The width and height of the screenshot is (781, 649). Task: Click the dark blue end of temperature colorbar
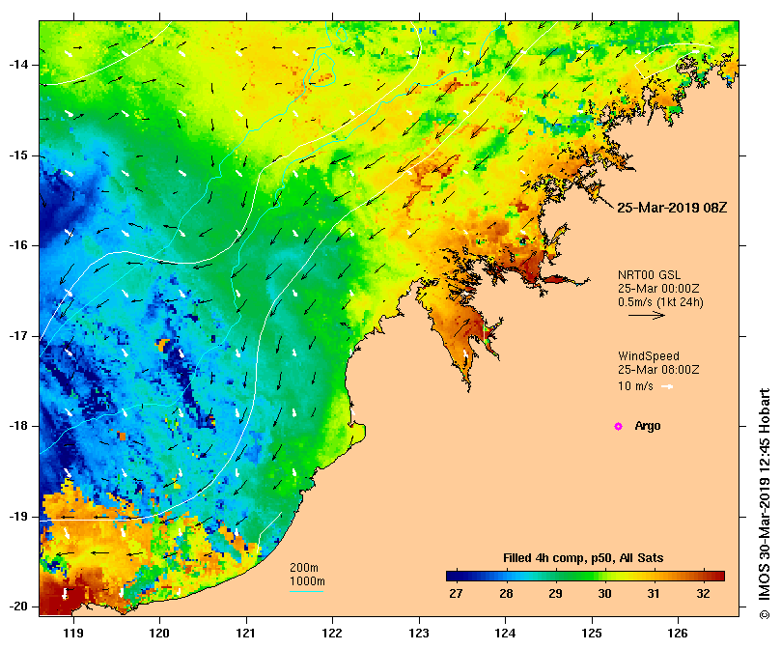(453, 577)
